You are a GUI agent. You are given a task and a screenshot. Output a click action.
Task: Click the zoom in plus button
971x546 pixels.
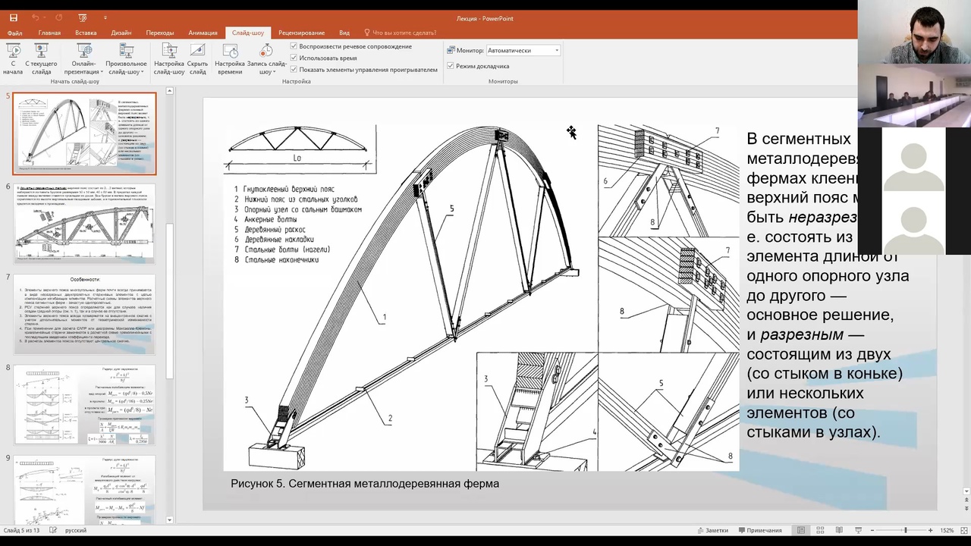click(x=930, y=530)
